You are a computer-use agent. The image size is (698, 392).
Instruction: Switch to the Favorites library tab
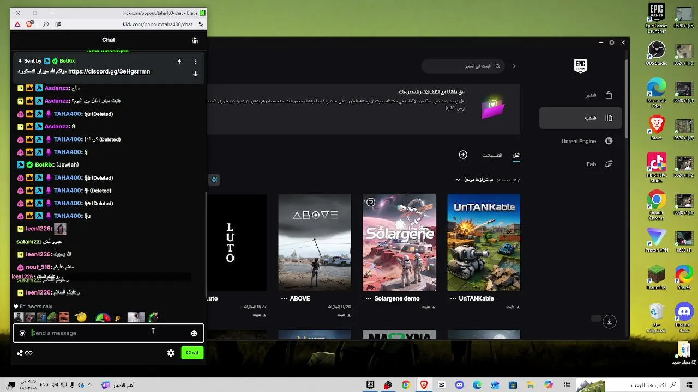click(x=492, y=155)
